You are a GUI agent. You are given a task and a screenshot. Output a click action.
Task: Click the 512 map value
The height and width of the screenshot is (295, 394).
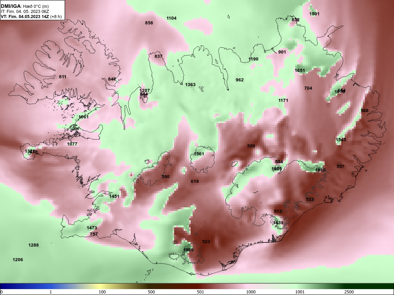point(278,212)
